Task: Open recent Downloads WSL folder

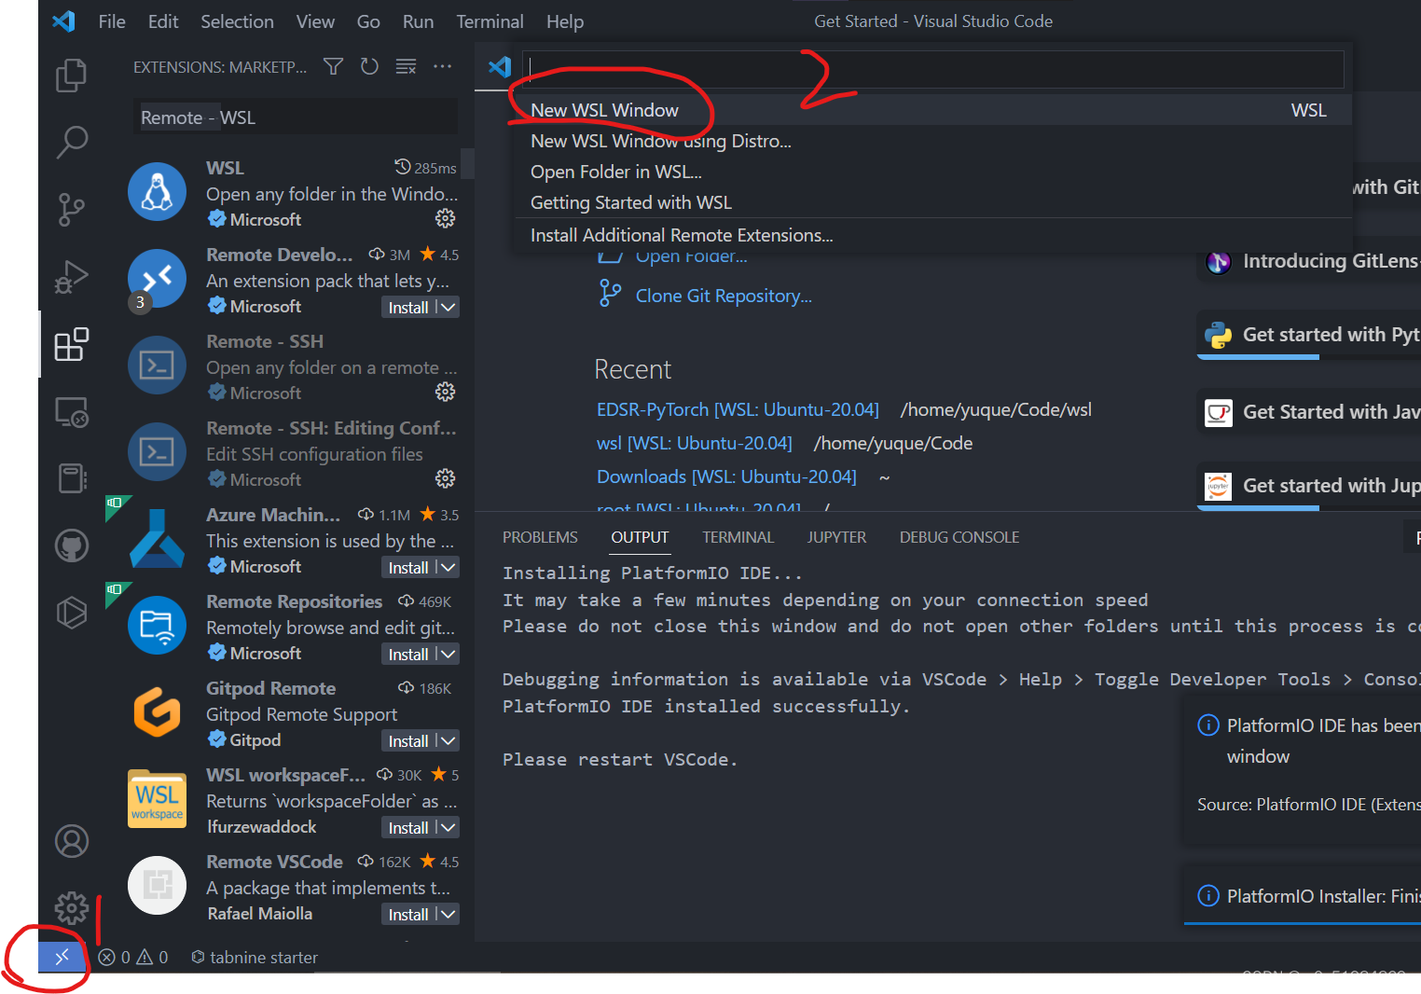Action: click(726, 476)
